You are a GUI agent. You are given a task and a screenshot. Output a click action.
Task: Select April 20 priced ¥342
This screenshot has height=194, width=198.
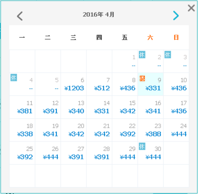pyautogui.click(x=74, y=130)
